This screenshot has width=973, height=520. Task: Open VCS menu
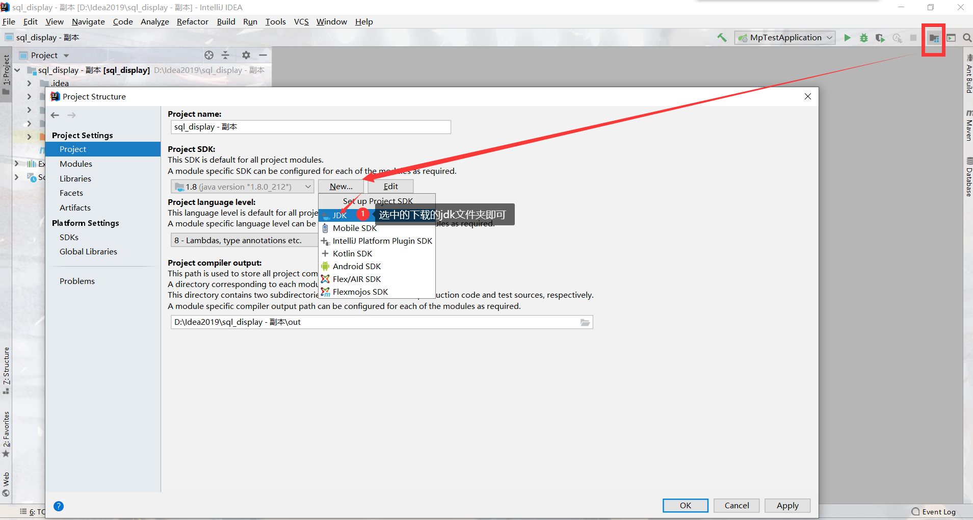pyautogui.click(x=301, y=21)
